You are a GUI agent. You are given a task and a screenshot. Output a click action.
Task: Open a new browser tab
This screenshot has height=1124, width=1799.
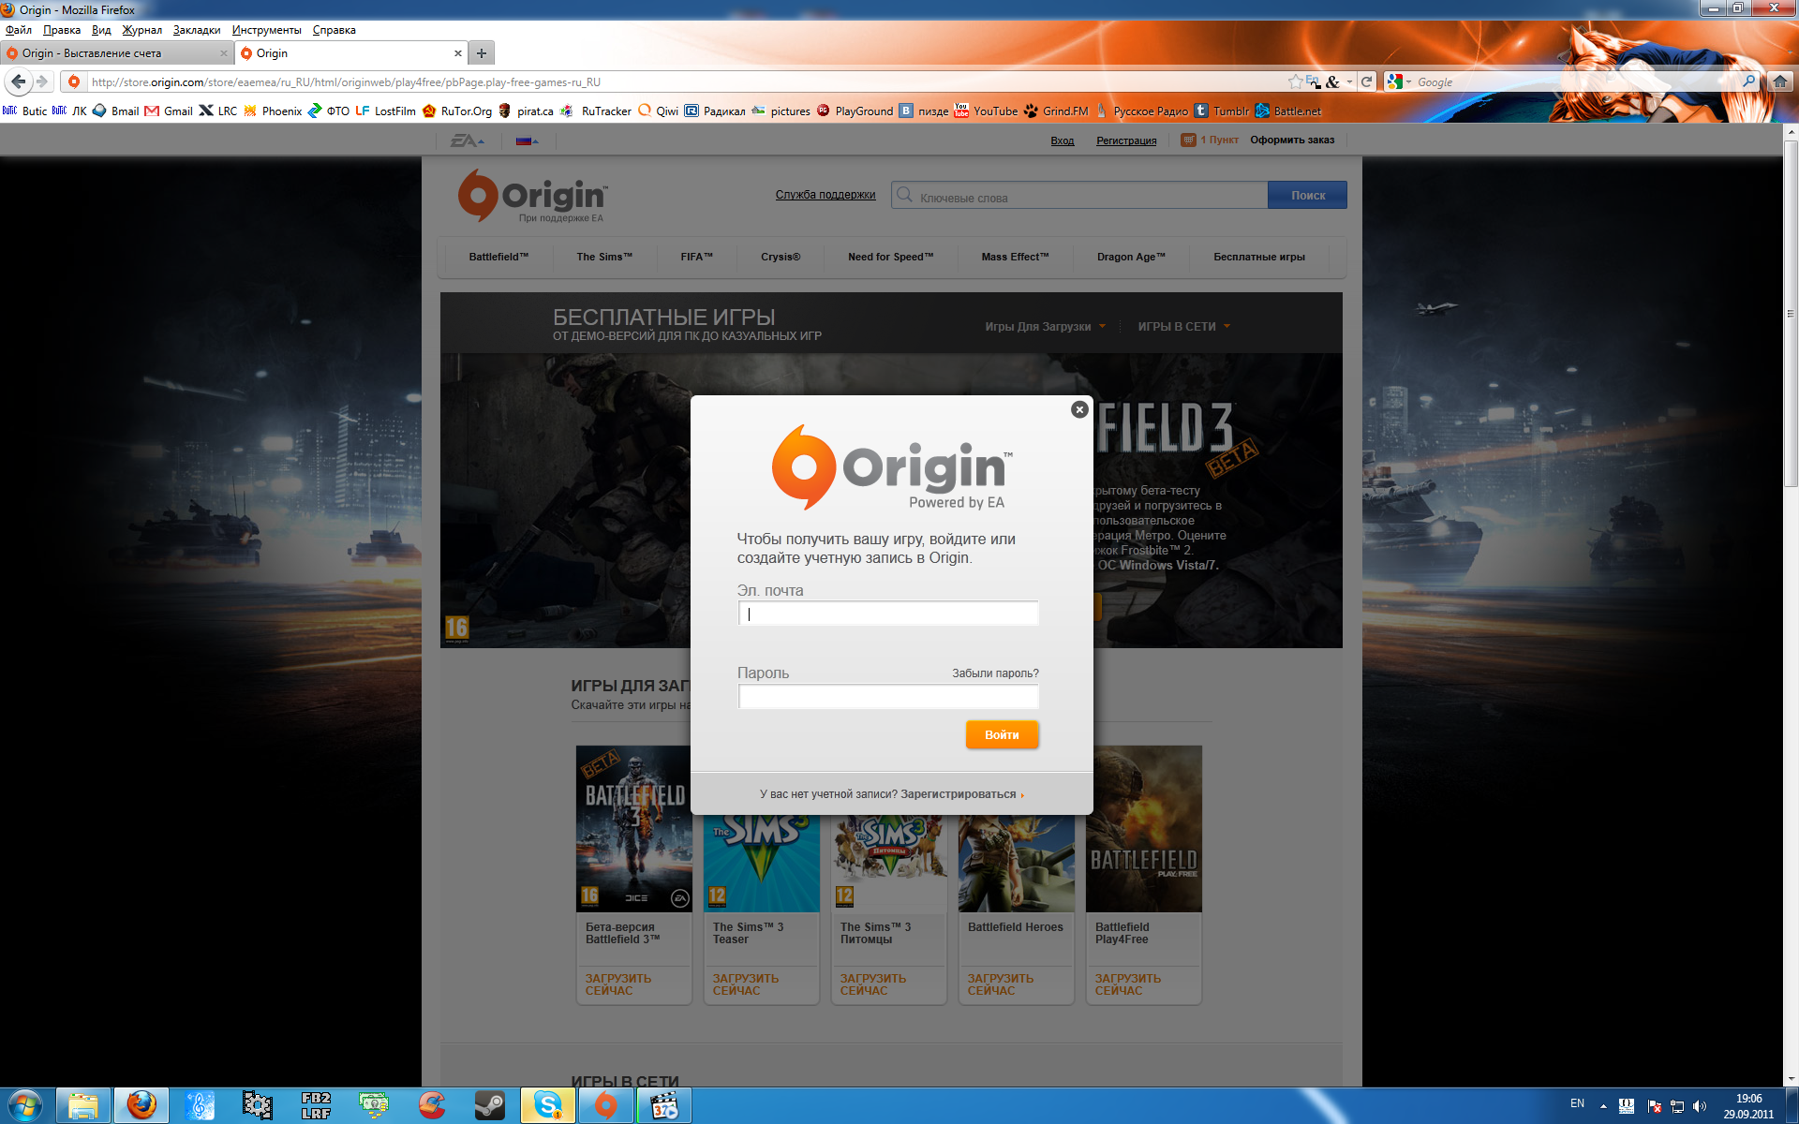click(x=482, y=53)
